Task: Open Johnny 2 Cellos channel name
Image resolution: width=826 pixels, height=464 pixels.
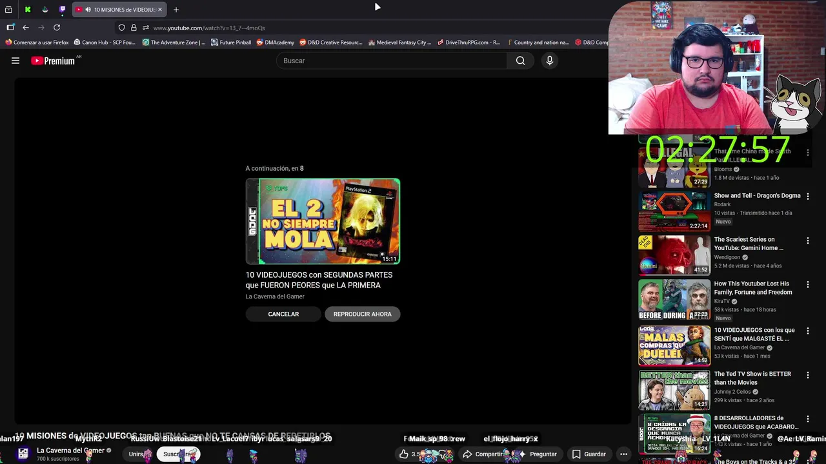Action: point(732,391)
